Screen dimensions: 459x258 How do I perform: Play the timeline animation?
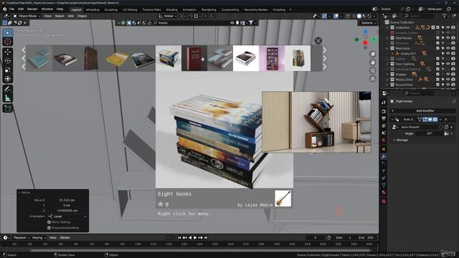click(x=195, y=238)
